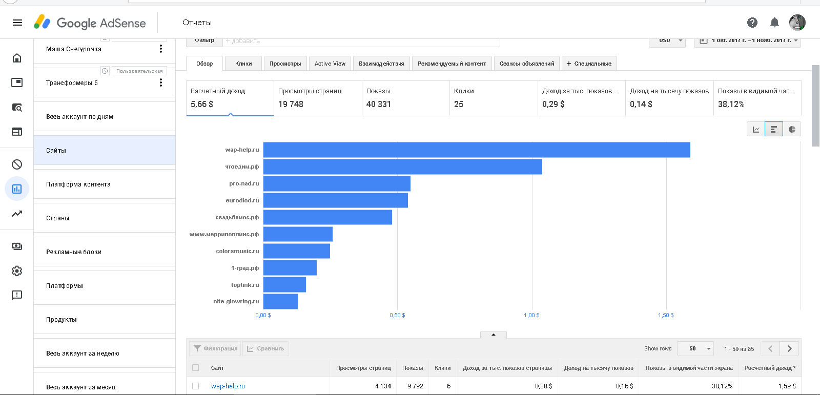Open the blocking controls sidebar icon
Image resolution: width=820 pixels, height=395 pixels.
click(x=17, y=164)
